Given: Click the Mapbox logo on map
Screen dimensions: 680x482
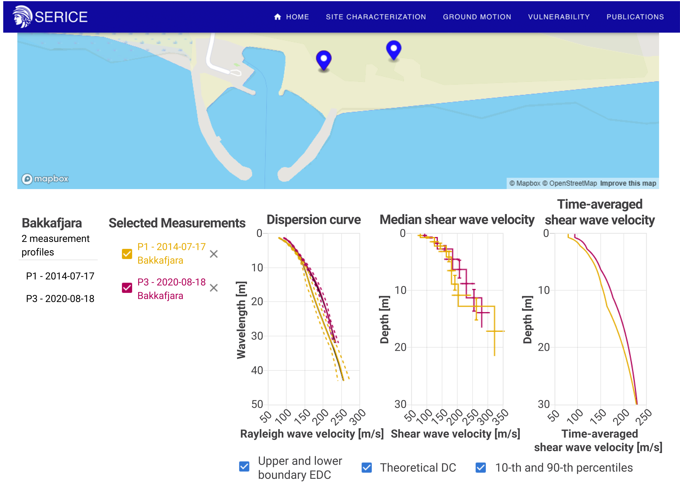Looking at the screenshot, I should coord(45,179).
